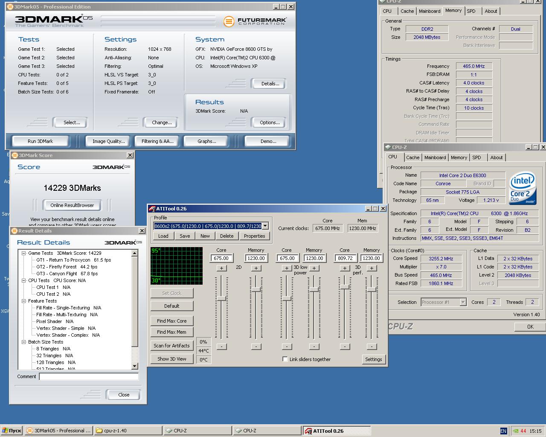546x437 pixels.
Task: Increase 3D perf Core with plus button
Action: (345, 268)
